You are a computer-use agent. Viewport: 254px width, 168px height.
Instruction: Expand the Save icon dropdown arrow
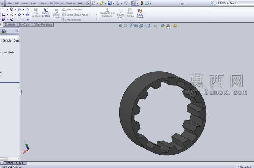tap(113, 3)
